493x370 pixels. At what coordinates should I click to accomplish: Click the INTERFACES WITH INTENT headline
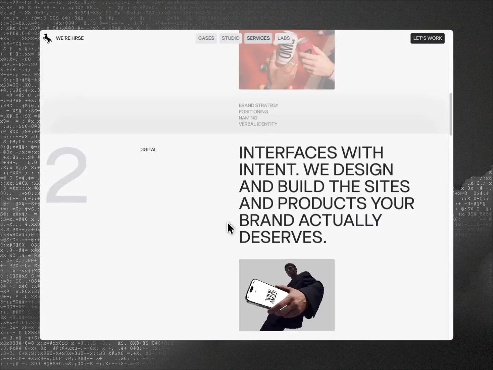(327, 195)
